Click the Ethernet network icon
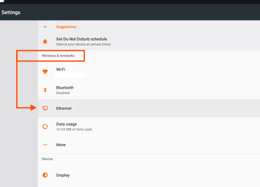The height and width of the screenshot is (187, 260). pos(45,108)
